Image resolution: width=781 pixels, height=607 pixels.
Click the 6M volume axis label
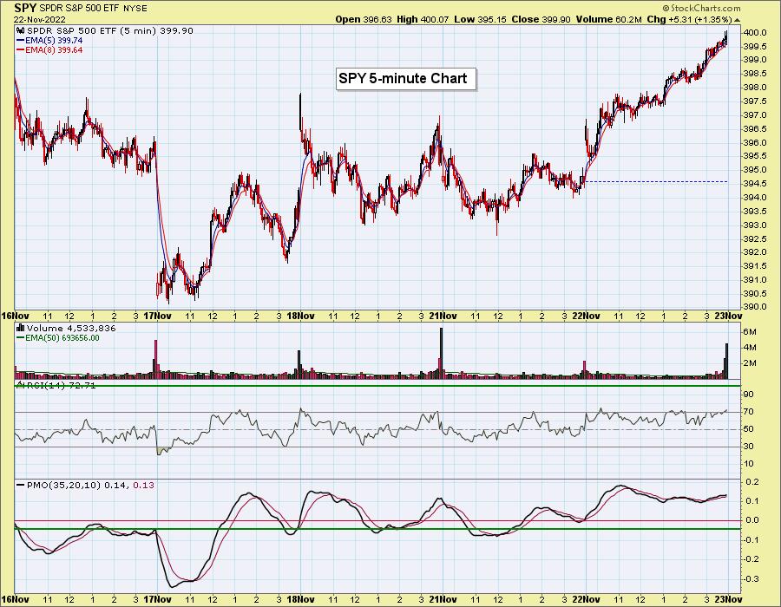click(750, 332)
